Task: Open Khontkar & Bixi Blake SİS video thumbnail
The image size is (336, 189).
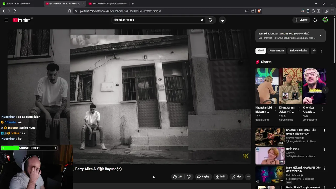Action: (x=270, y=137)
